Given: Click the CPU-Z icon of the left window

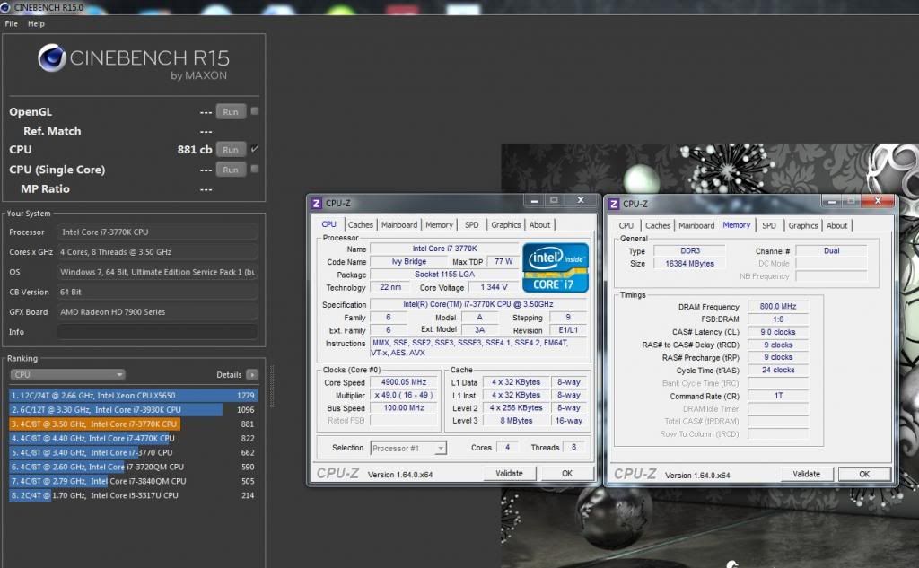Looking at the screenshot, I should [x=316, y=204].
